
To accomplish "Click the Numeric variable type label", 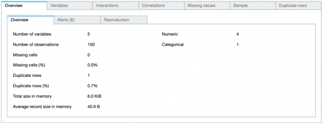I will tap(170, 34).
